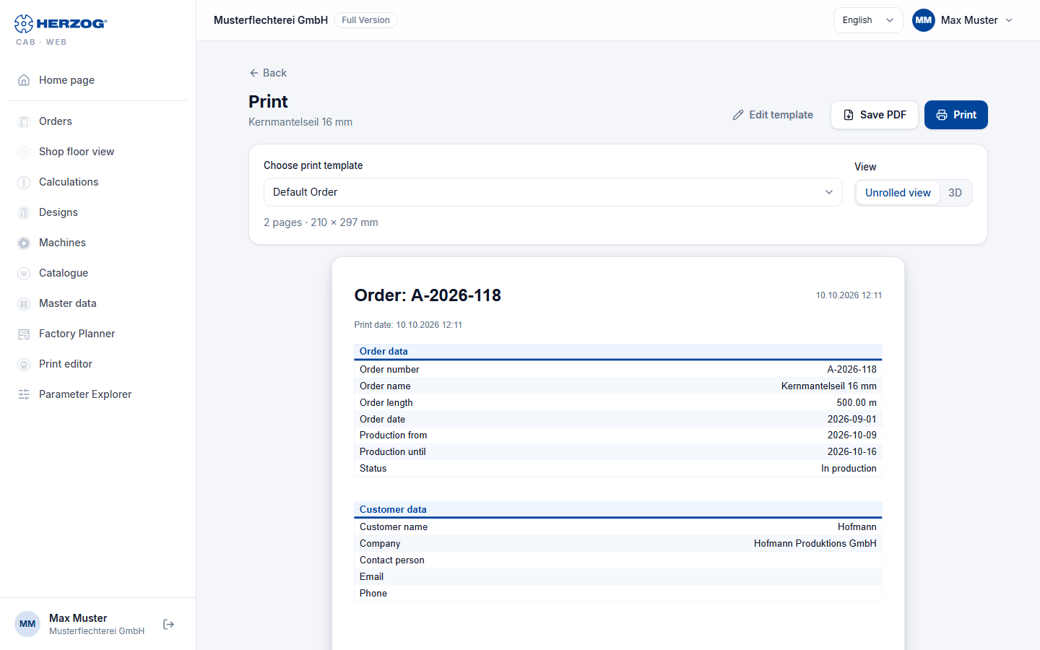Click the 2 pages page-size info text

click(x=321, y=222)
